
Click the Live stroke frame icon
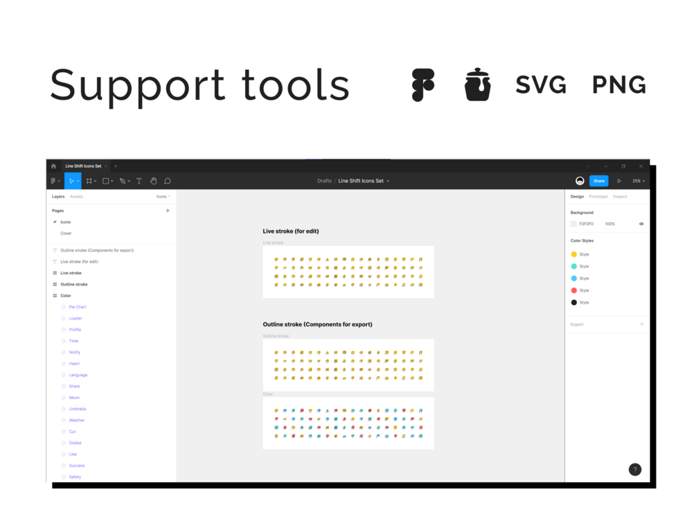(x=55, y=273)
